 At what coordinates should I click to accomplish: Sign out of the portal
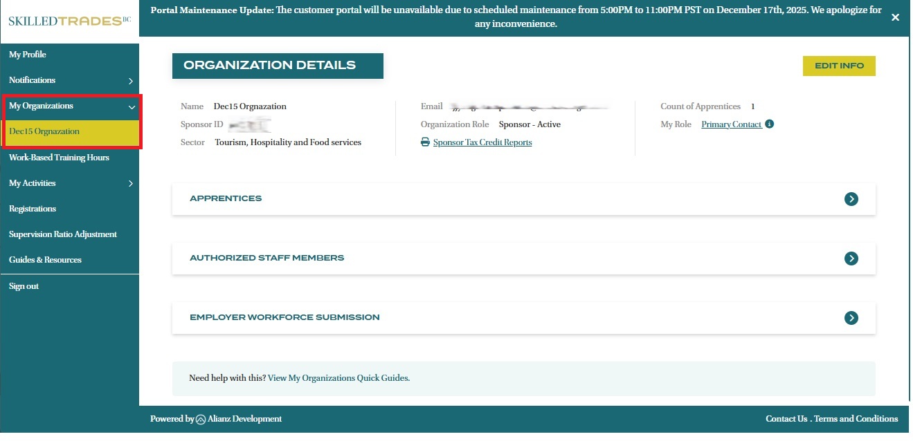(24, 286)
